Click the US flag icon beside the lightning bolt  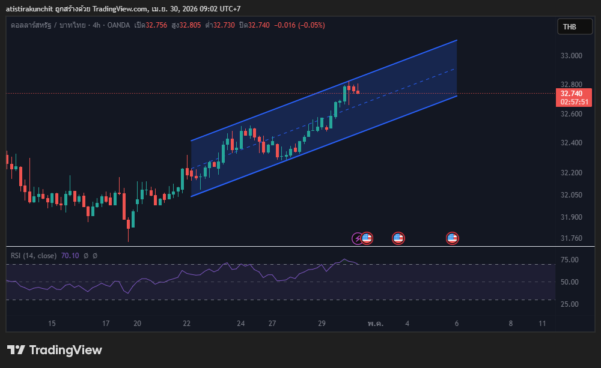tap(367, 238)
